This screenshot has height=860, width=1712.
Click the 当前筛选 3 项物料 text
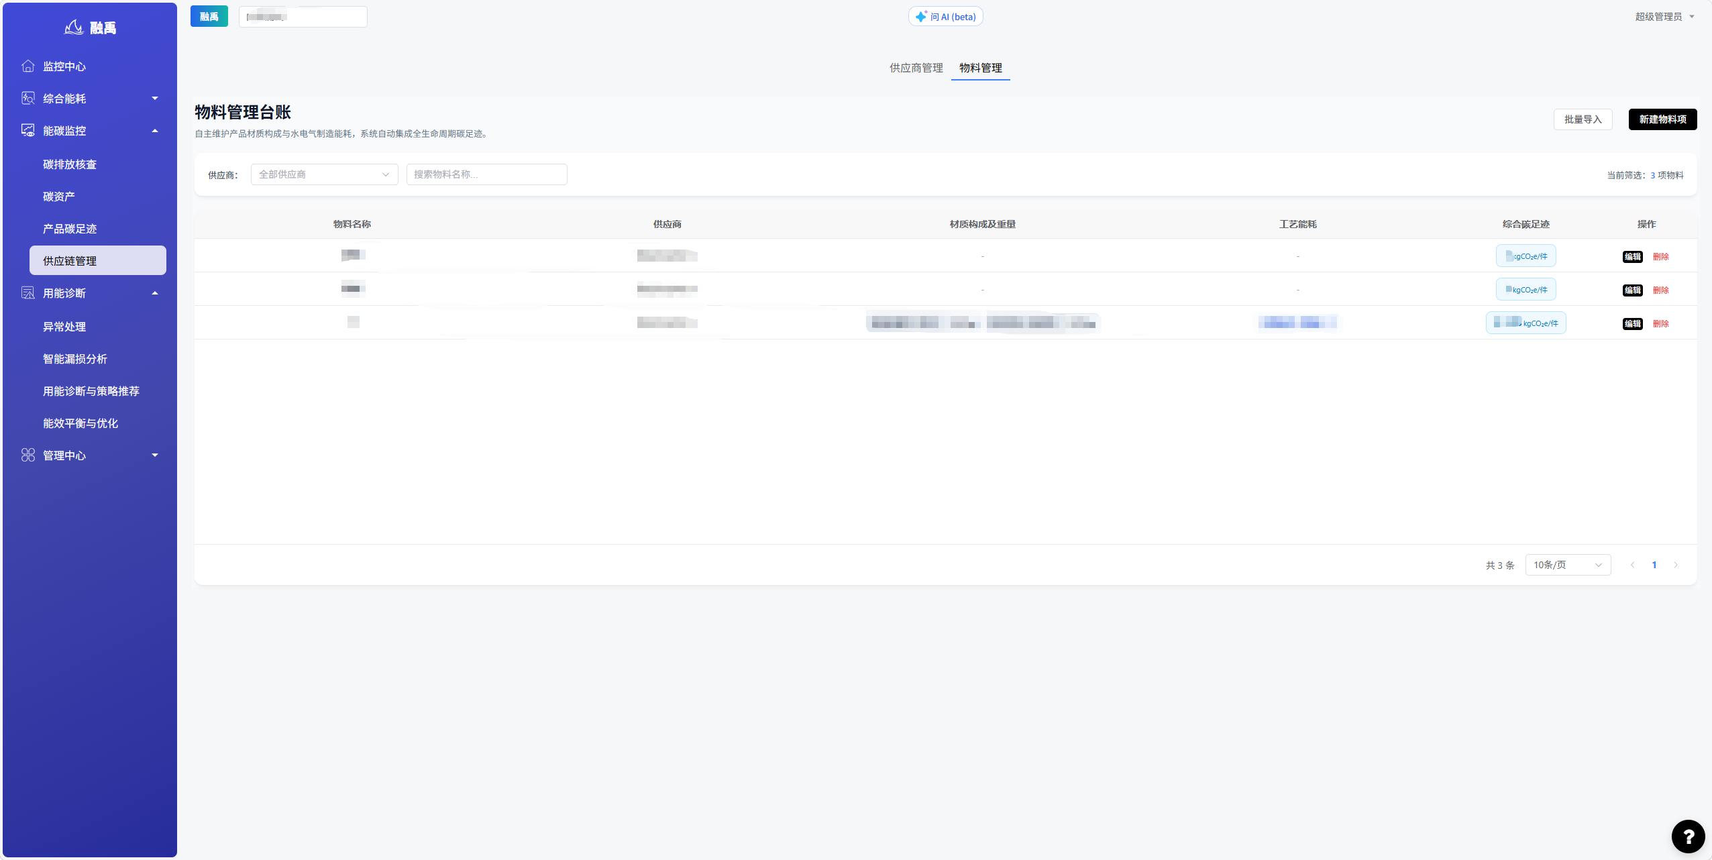[1645, 175]
